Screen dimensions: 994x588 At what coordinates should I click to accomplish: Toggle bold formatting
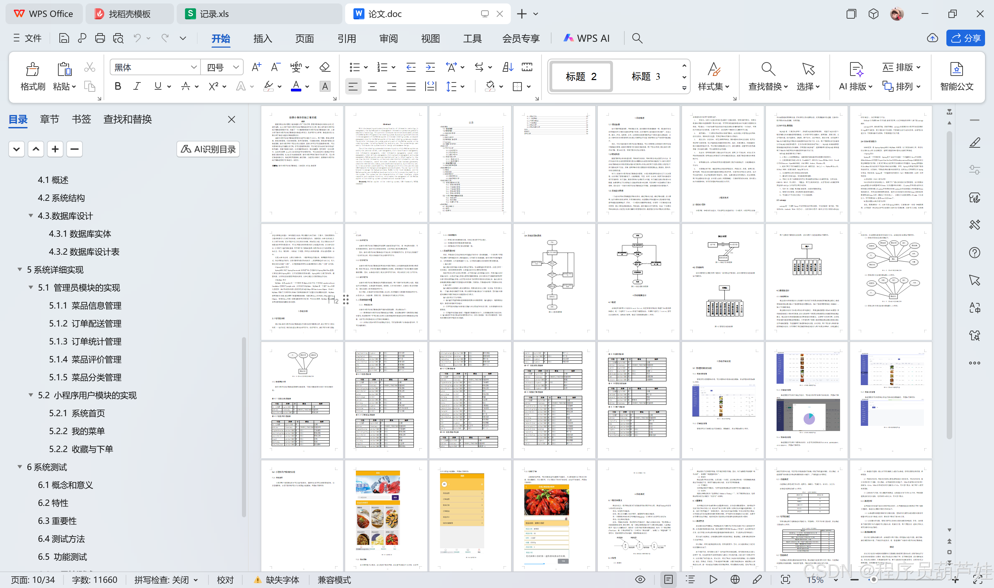tap(118, 86)
